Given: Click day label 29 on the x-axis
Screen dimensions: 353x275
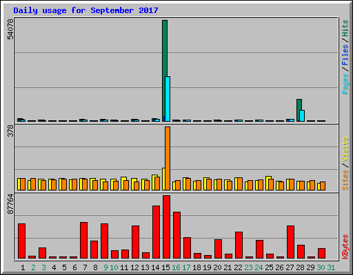Looking at the screenshot, I should tap(310, 267).
